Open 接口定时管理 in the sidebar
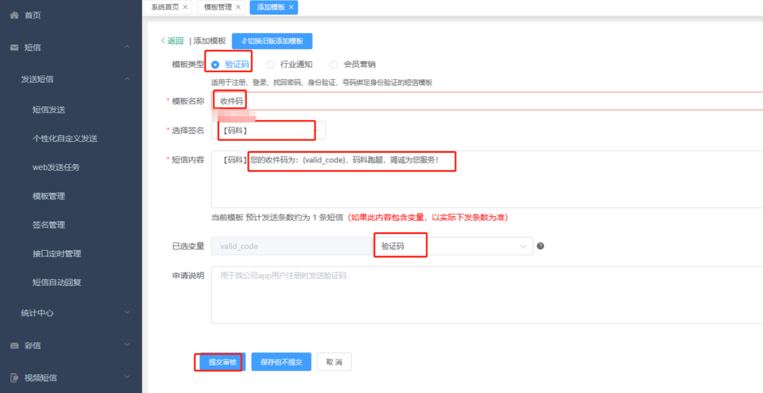 (57, 254)
